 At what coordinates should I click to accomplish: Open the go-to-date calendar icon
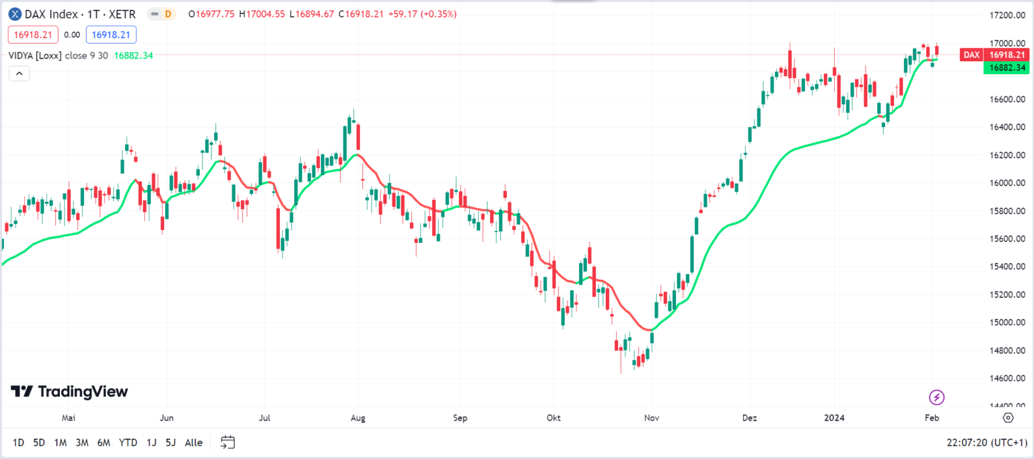pyautogui.click(x=228, y=442)
